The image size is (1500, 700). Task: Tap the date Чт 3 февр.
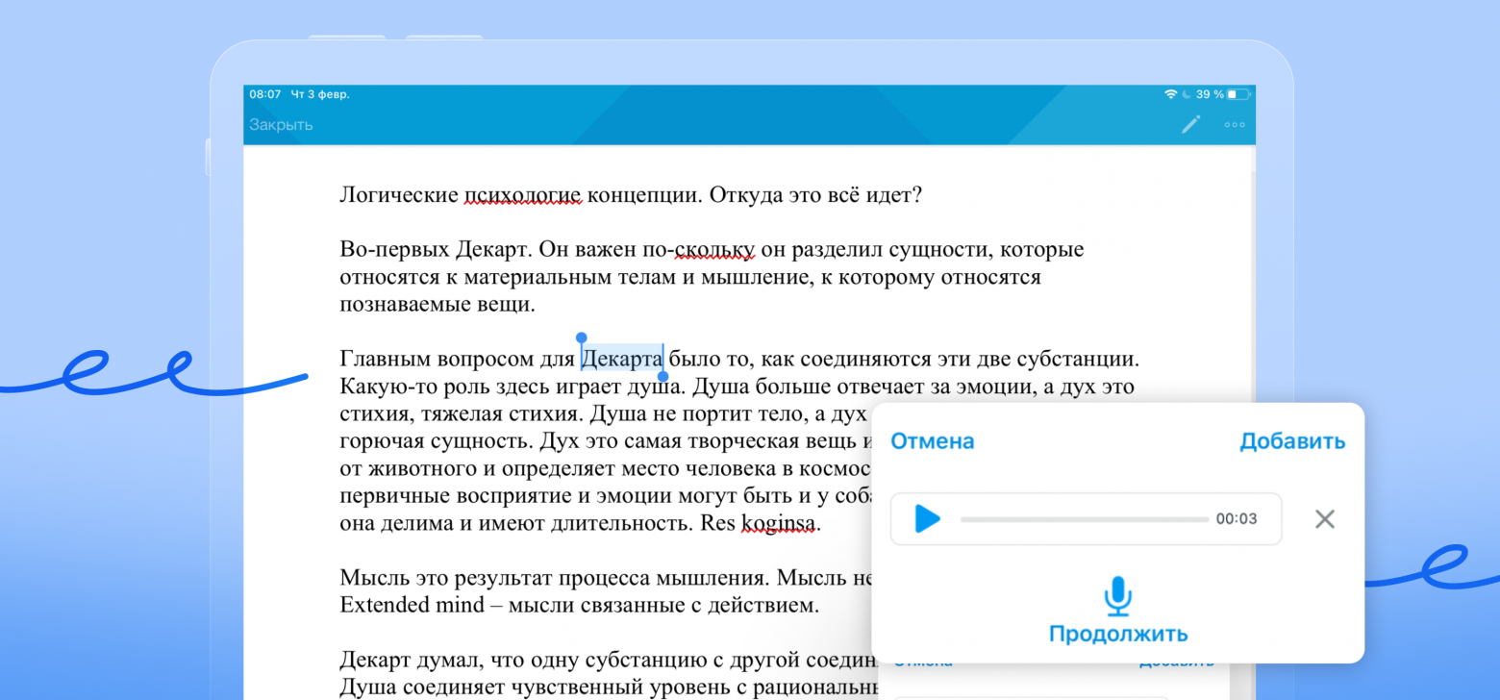click(x=320, y=94)
